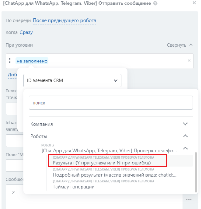Click the scrollbar in the field list
This screenshot has height=209, width=201.
[196, 171]
